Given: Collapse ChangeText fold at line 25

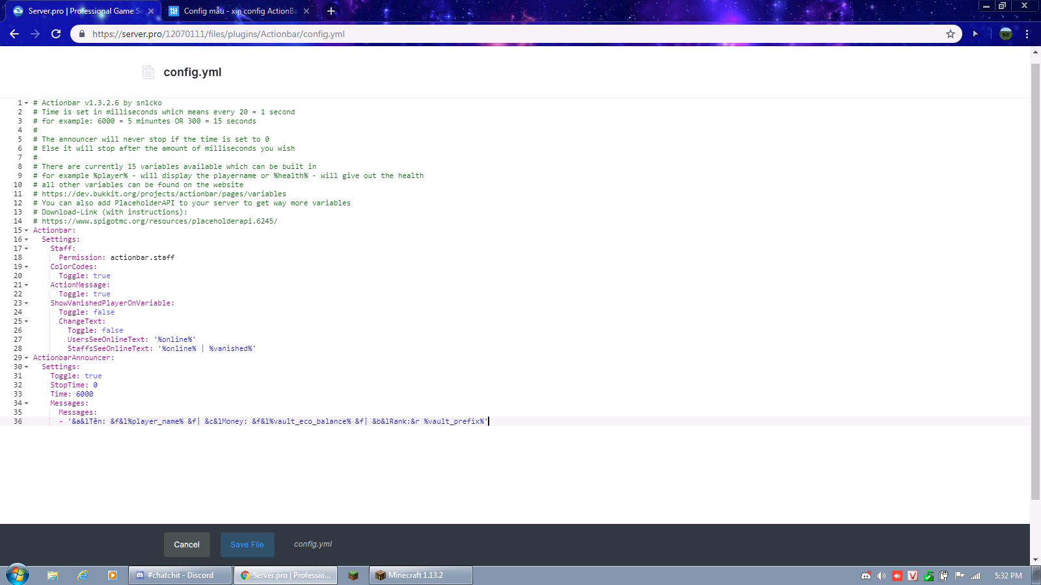Looking at the screenshot, I should click(x=26, y=322).
